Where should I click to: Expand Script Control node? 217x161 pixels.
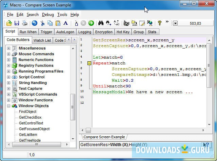click(8, 77)
